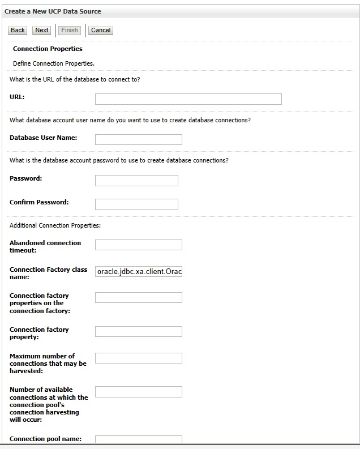Focus the maximum harvested connections field
This screenshot has height=449, width=360.
[x=138, y=358]
